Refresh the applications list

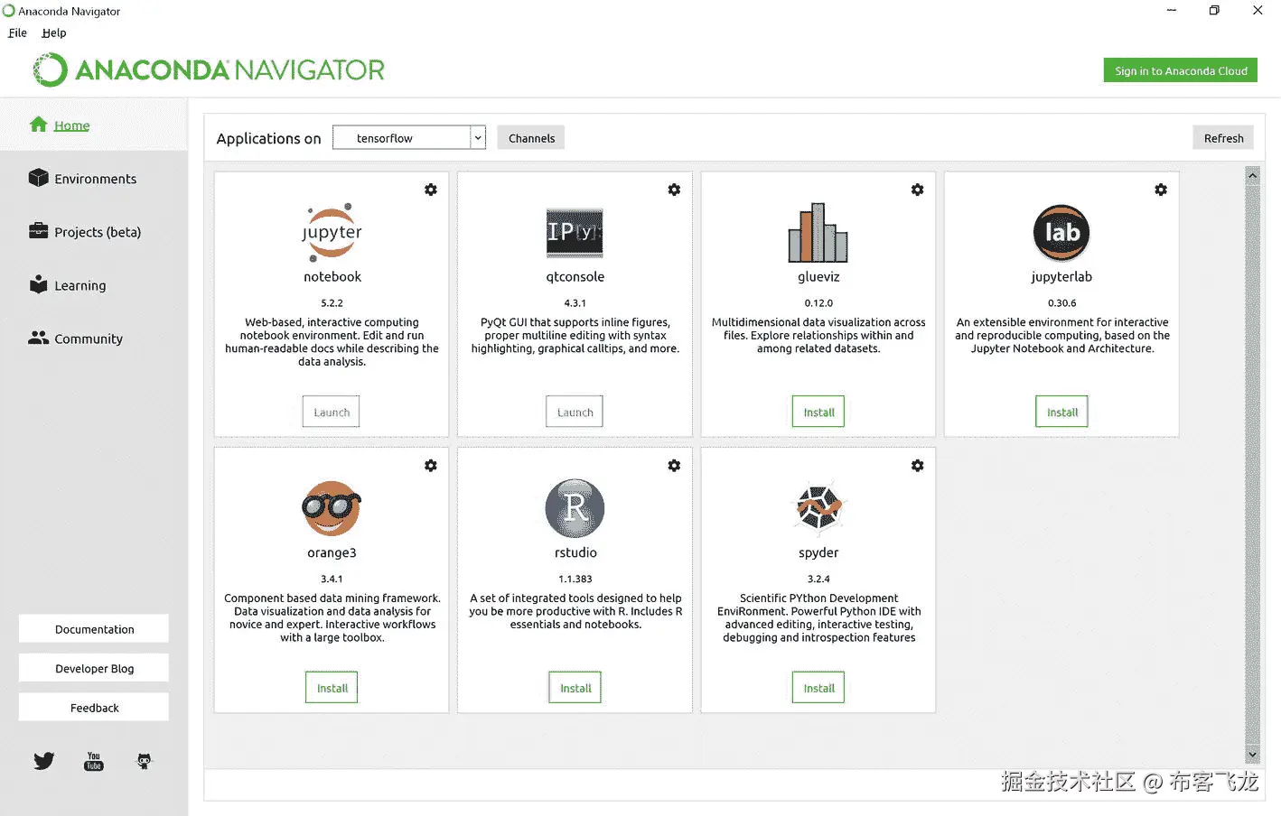(1223, 138)
